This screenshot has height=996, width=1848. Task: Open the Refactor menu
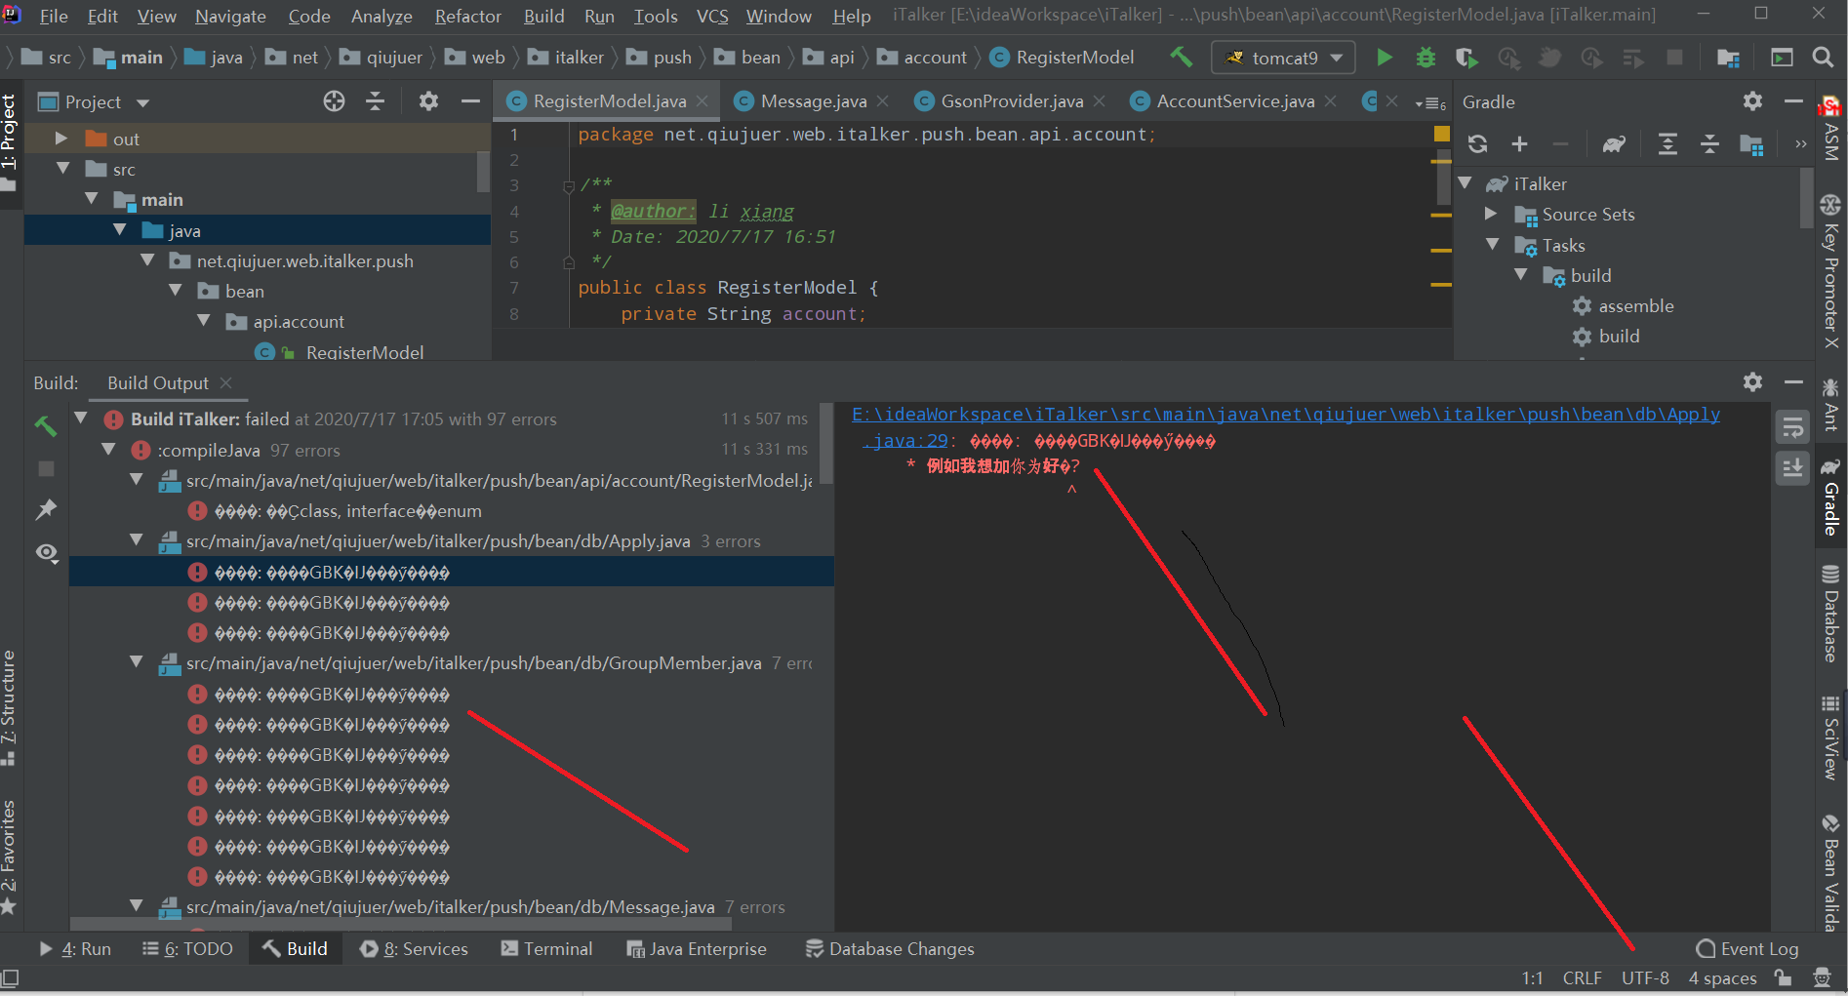[467, 16]
